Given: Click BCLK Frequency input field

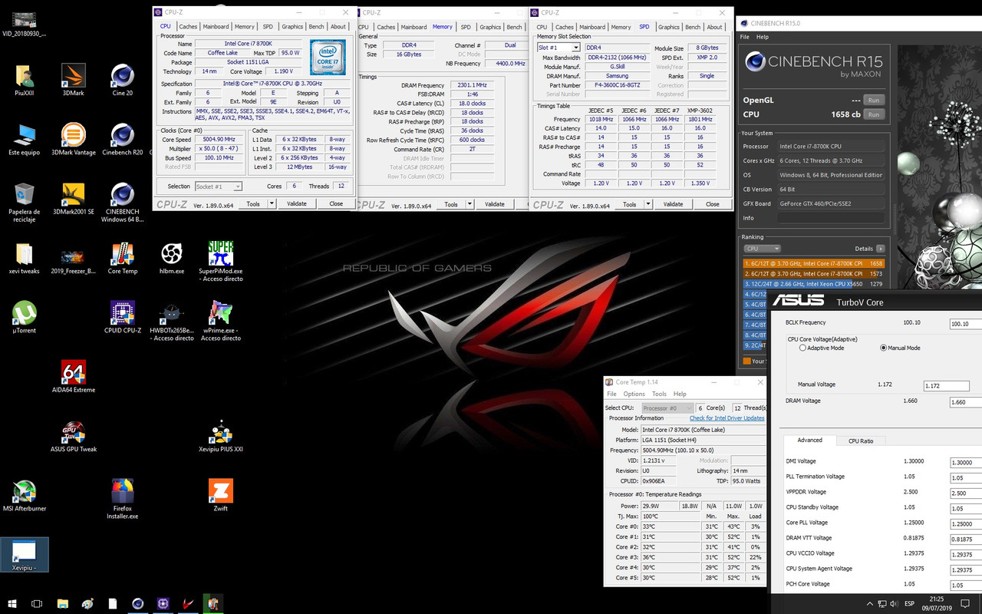Looking at the screenshot, I should tap(965, 324).
